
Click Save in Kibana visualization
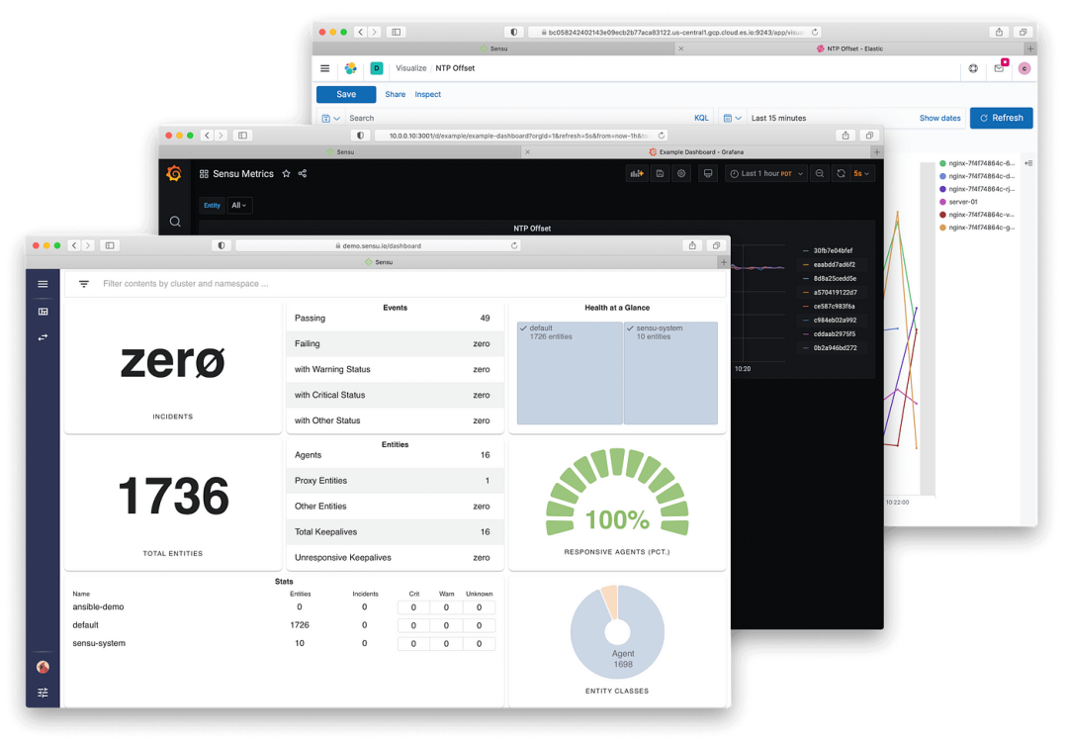click(346, 94)
